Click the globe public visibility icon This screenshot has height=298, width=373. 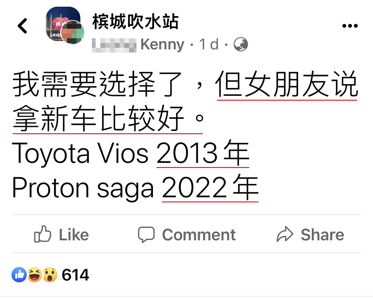point(241,44)
